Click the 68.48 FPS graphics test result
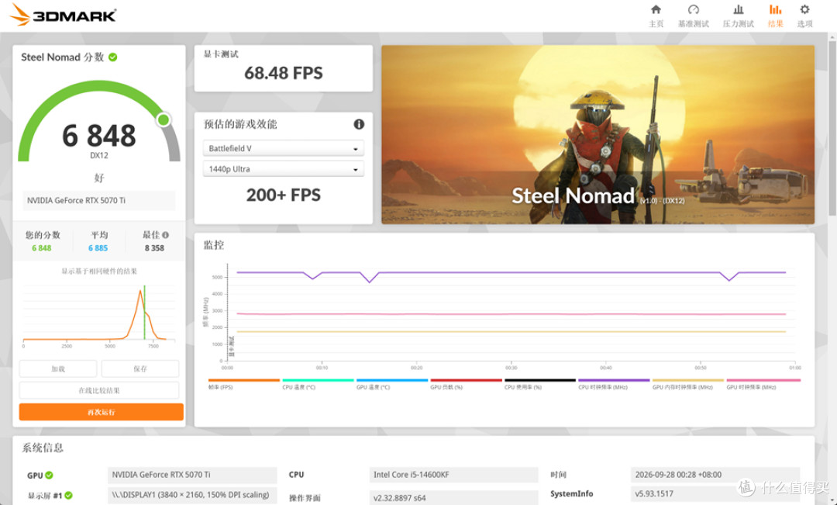 point(284,73)
